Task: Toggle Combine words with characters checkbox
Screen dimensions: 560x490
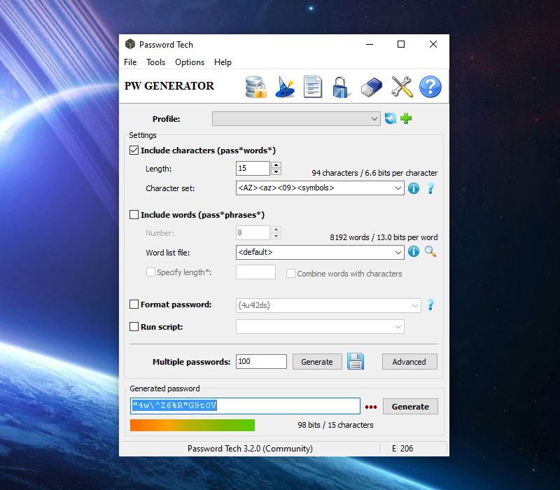Action: point(290,274)
